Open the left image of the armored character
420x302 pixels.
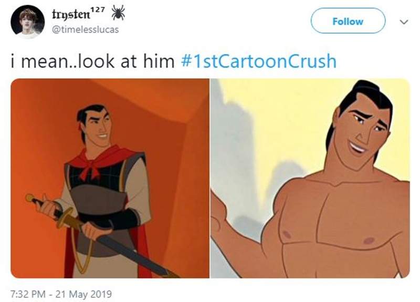(110, 178)
